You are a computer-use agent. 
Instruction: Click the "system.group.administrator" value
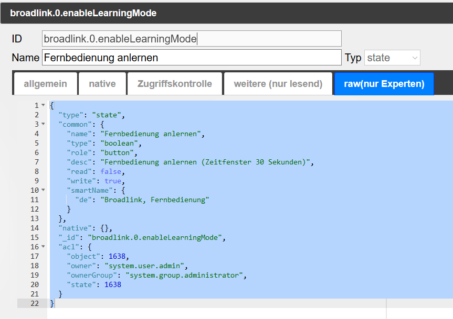coord(184,275)
